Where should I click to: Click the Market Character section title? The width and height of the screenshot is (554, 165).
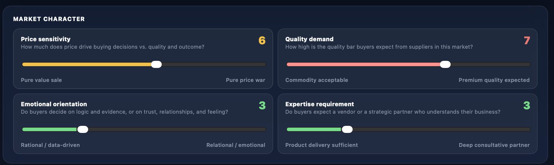pos(49,19)
